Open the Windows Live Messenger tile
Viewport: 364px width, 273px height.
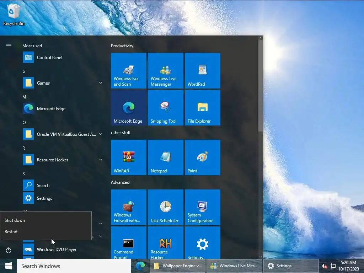coord(166,71)
